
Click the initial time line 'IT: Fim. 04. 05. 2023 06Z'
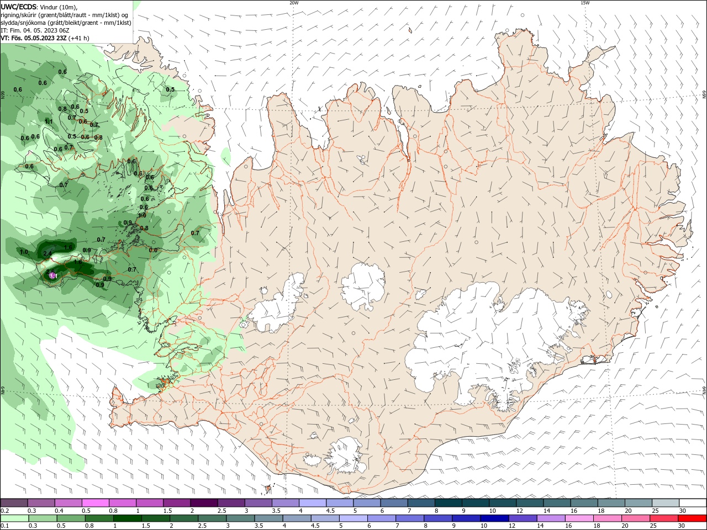[x=35, y=30]
